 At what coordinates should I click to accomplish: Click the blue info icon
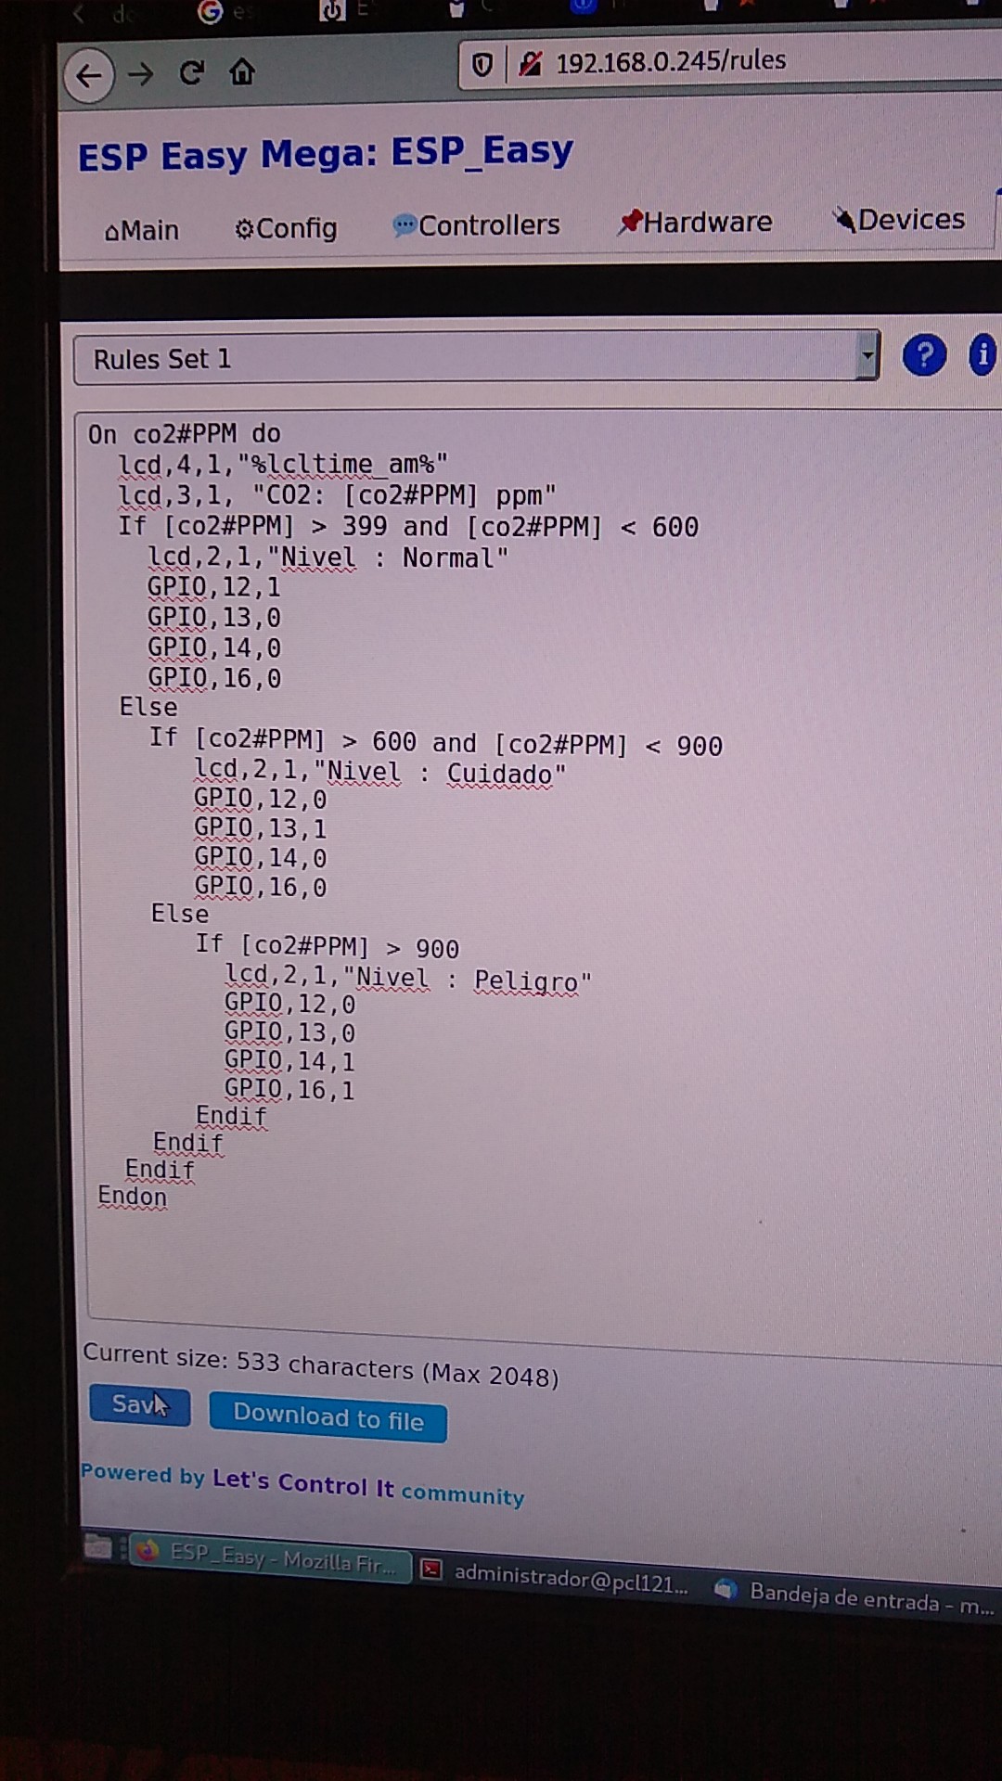[983, 354]
